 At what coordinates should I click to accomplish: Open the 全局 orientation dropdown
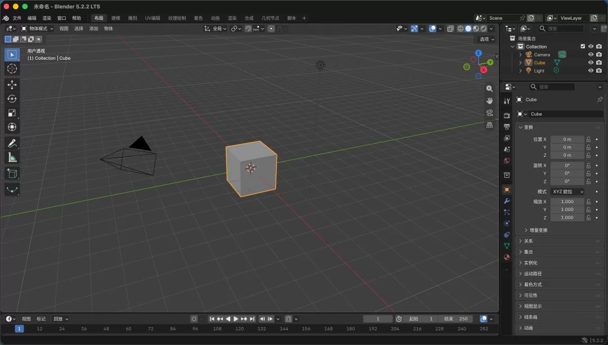(215, 29)
